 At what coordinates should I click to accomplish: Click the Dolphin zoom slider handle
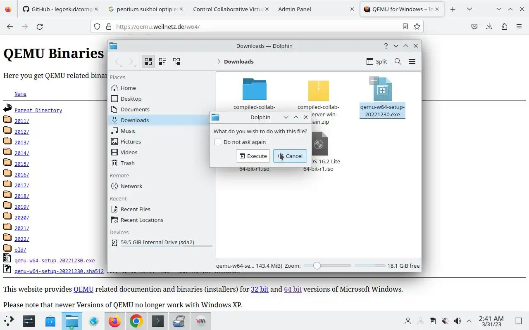tap(317, 266)
